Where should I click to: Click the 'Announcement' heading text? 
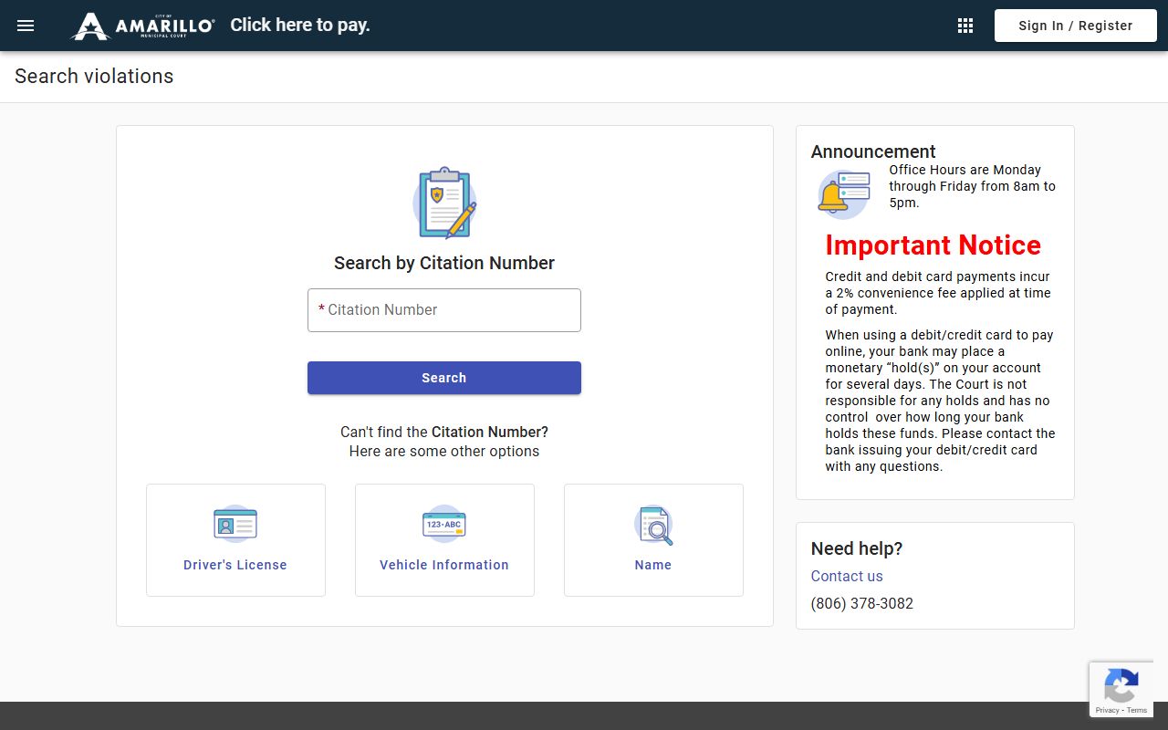point(873,151)
